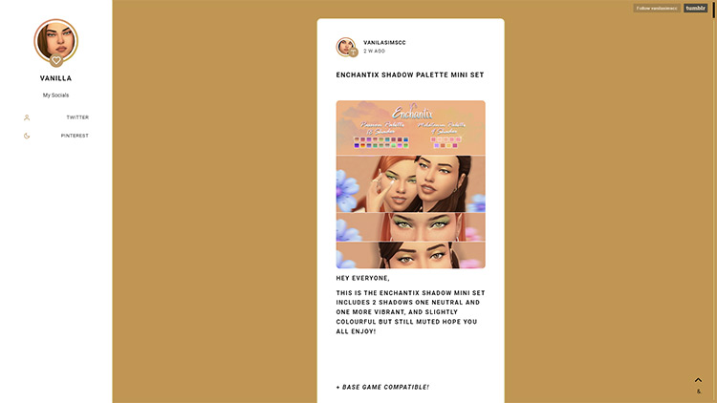
Task: Click the person icon beside Twitter
Action: click(x=27, y=117)
